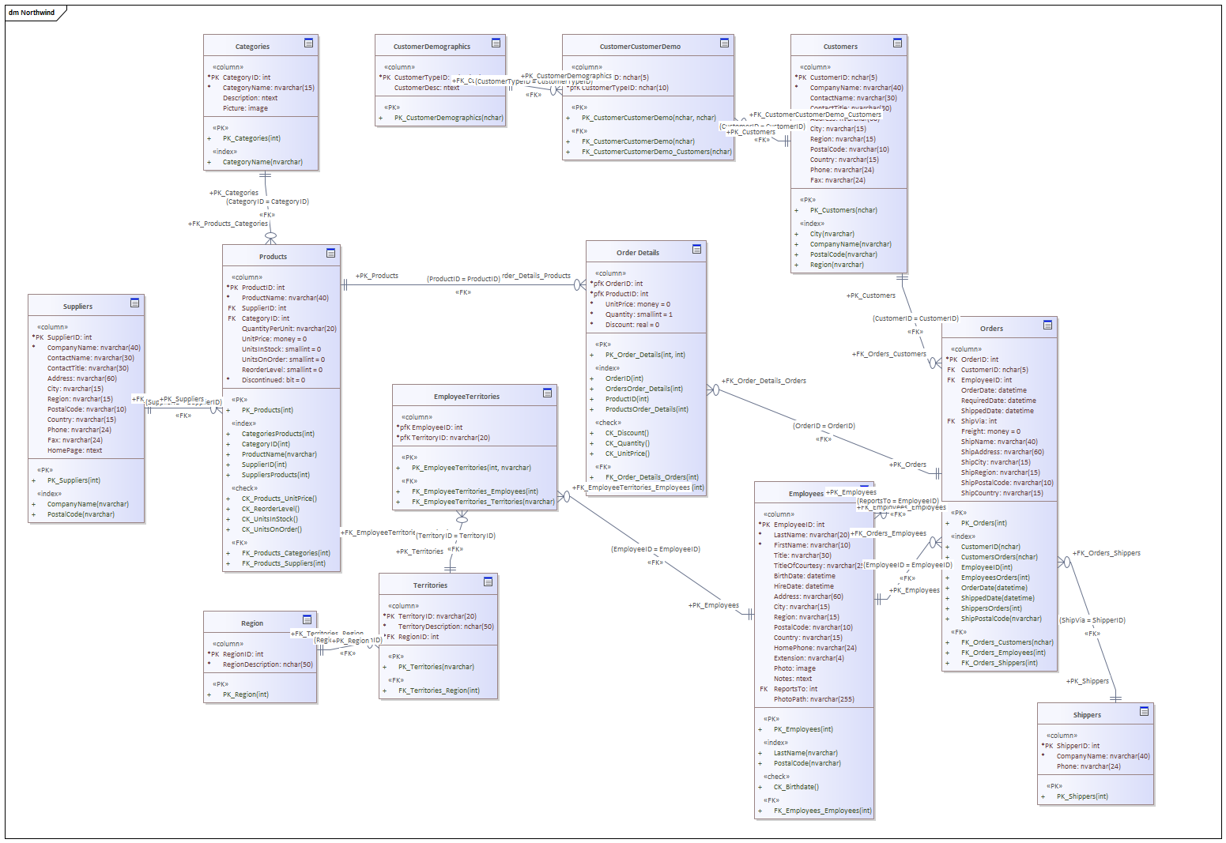Click Phone: nvarchar(24) in Shippers table

pyautogui.click(x=1088, y=766)
